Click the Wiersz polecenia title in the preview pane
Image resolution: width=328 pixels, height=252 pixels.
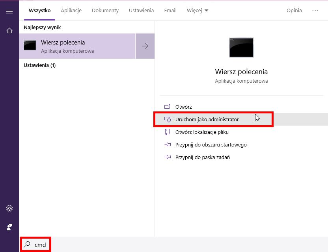pos(241,72)
